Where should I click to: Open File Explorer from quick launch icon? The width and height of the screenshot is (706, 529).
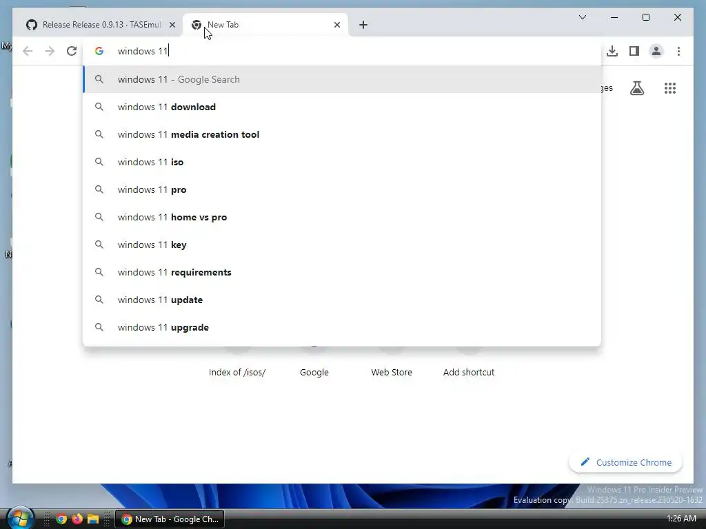point(93,519)
